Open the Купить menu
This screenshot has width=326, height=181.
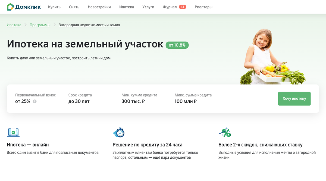54,7
